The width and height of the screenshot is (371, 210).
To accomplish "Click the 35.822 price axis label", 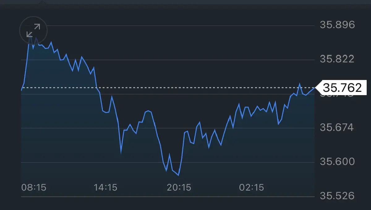I will 337,59.
